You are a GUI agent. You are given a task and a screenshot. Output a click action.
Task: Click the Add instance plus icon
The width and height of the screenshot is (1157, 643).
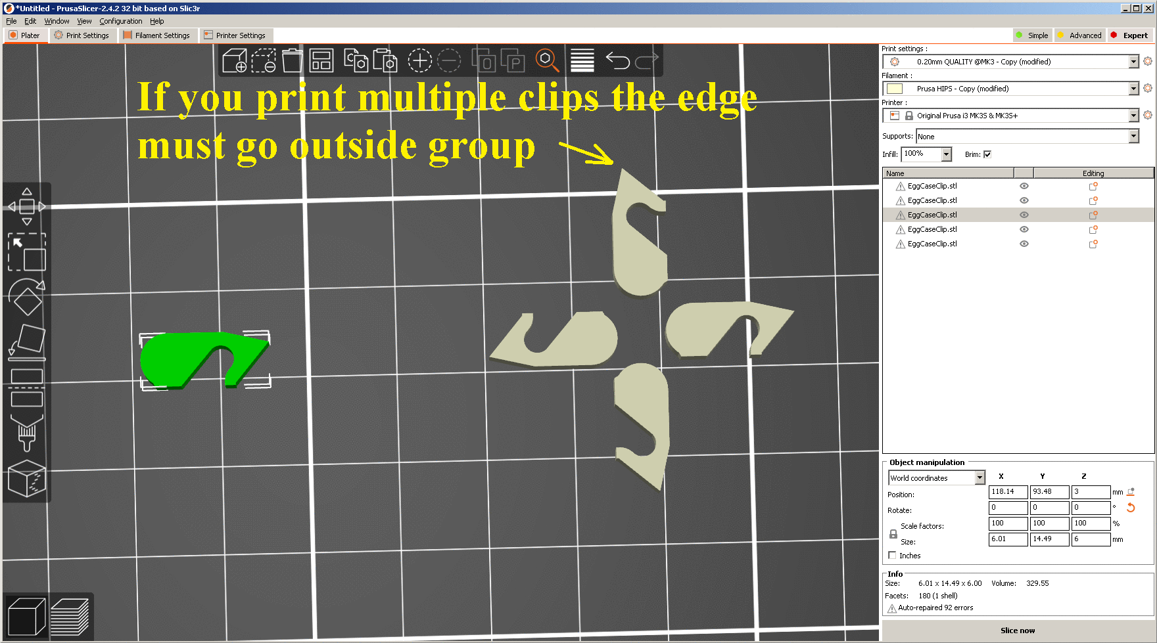click(x=419, y=60)
